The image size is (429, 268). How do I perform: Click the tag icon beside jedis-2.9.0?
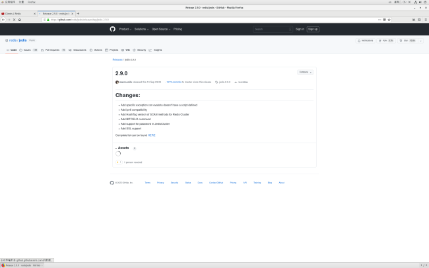(x=216, y=82)
